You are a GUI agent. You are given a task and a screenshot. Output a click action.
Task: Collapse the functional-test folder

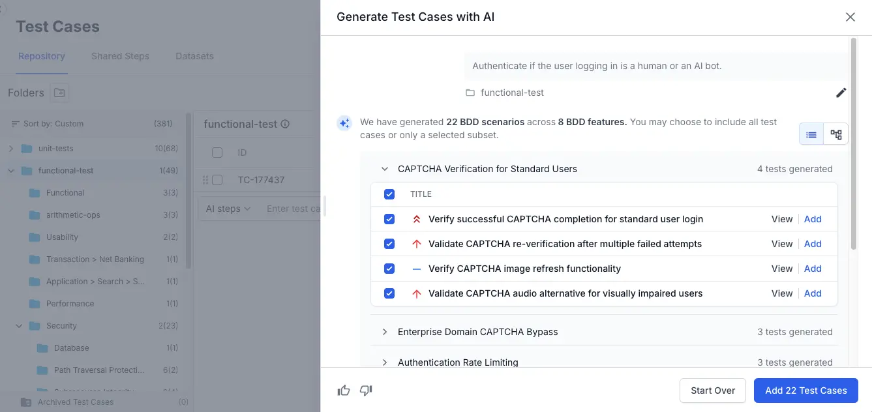[10, 171]
